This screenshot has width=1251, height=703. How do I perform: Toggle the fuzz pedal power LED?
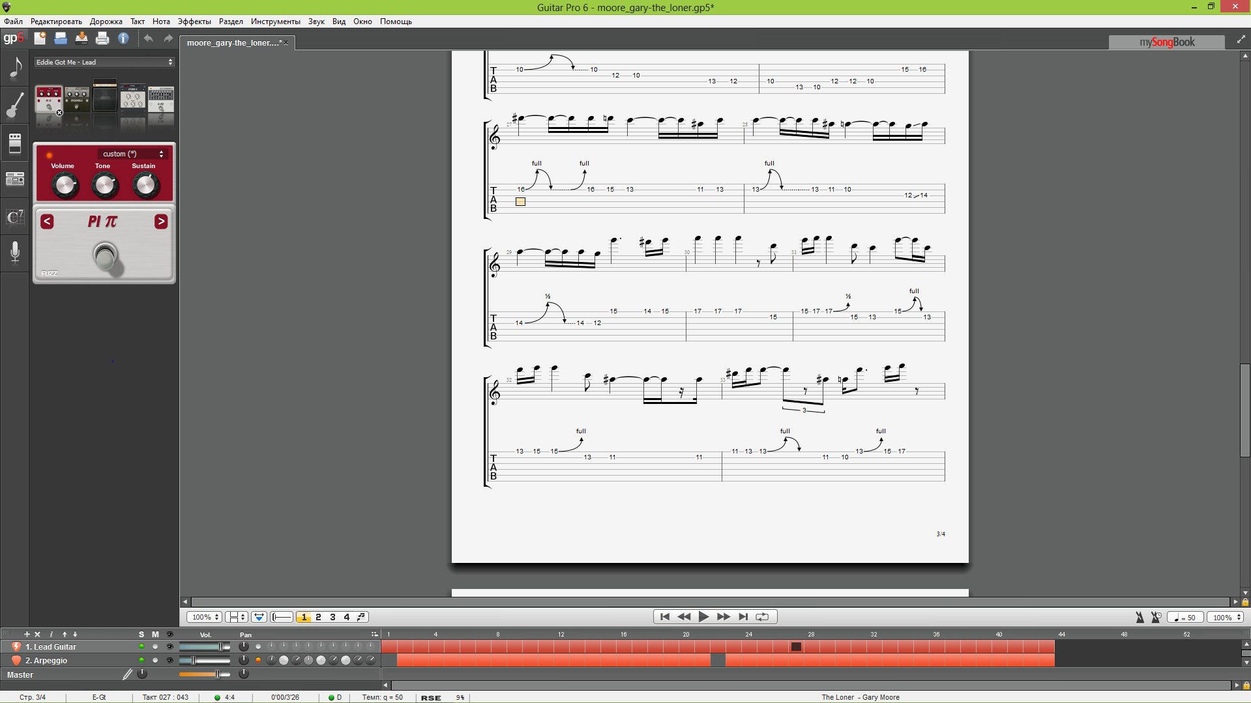tap(49, 155)
